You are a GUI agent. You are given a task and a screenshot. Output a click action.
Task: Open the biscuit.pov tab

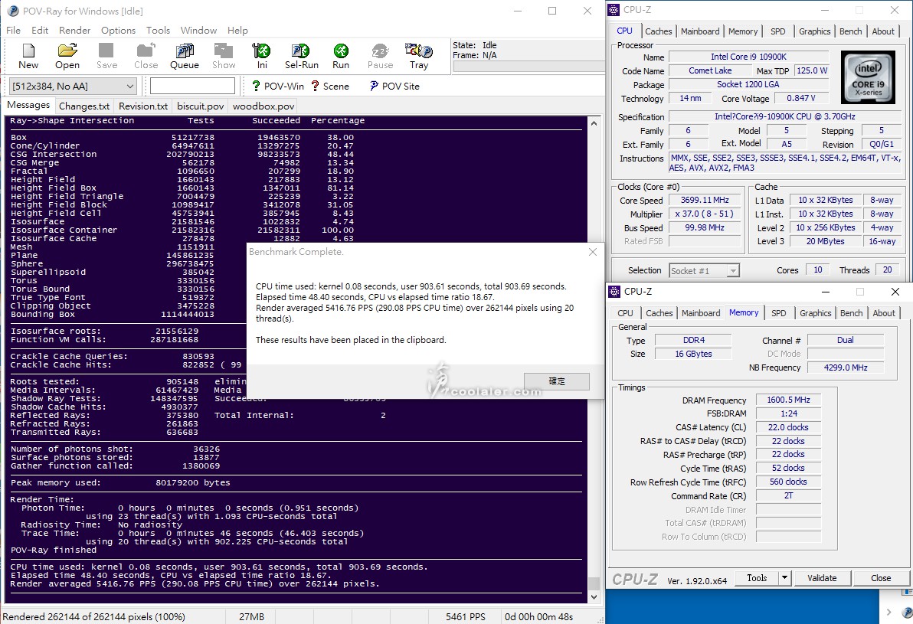point(201,106)
